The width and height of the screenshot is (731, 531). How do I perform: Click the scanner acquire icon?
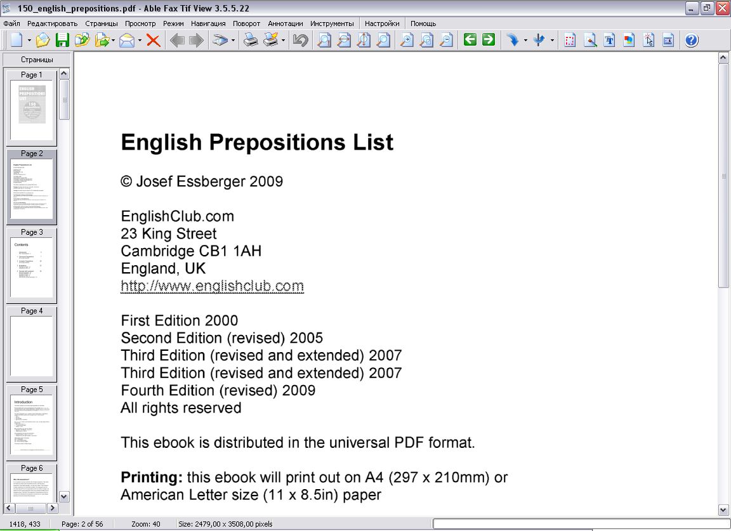(220, 40)
